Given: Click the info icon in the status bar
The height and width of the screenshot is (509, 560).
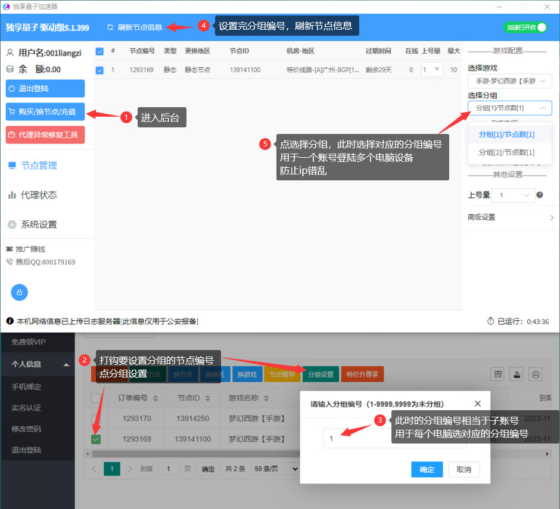Looking at the screenshot, I should point(10,321).
